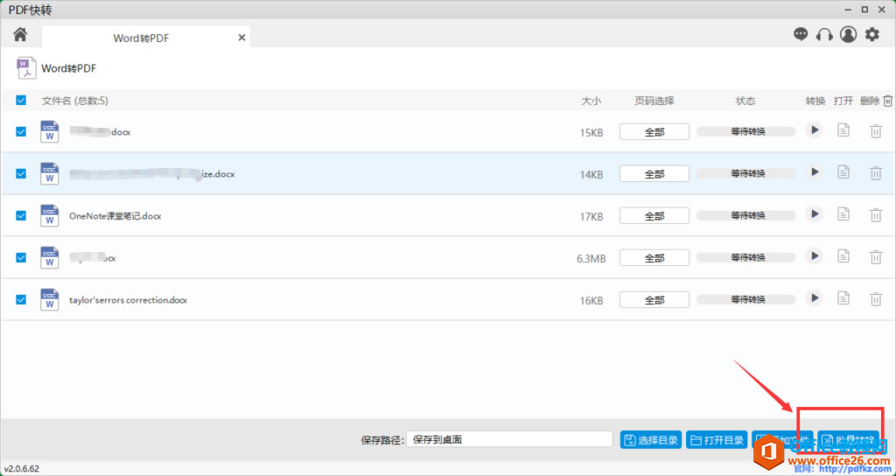
Task: Start conversion for the 15KB file
Action: pos(815,130)
